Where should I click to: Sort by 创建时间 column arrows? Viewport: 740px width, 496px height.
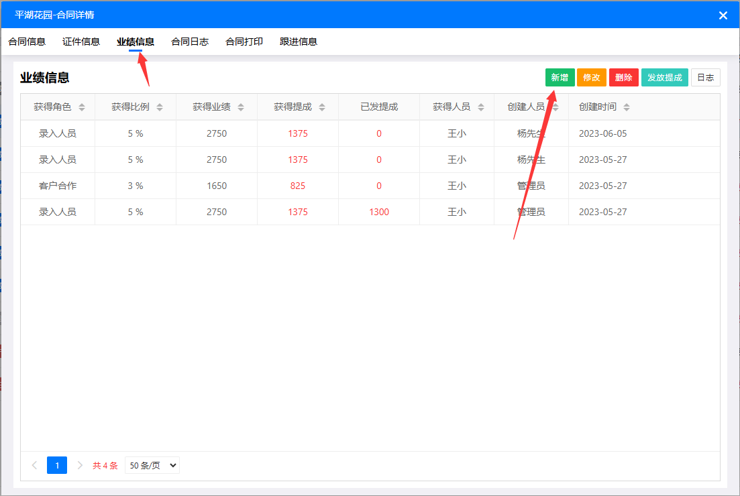click(627, 107)
